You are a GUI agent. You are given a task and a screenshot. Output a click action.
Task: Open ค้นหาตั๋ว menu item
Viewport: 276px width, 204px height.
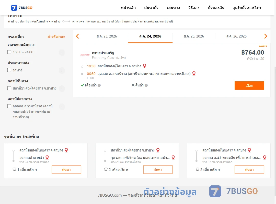tap(151, 8)
